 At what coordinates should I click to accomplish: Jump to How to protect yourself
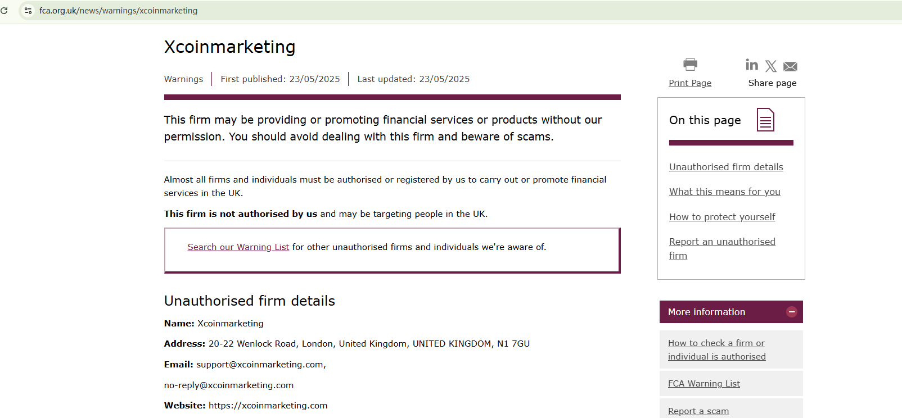point(722,217)
